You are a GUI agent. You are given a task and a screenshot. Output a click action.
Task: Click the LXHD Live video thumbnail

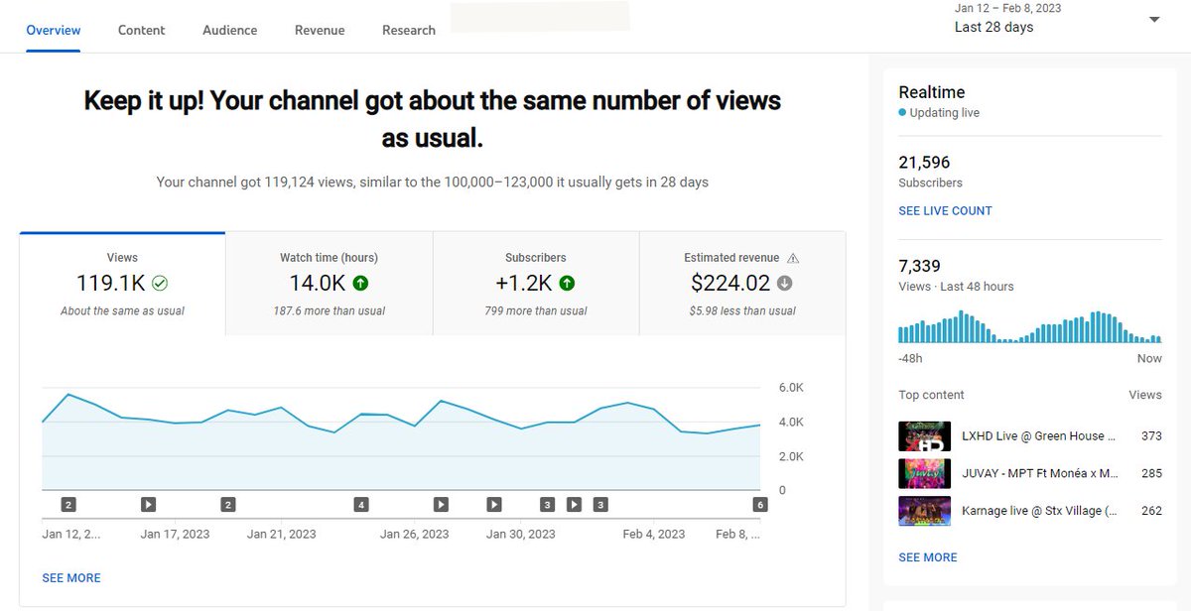tap(924, 435)
